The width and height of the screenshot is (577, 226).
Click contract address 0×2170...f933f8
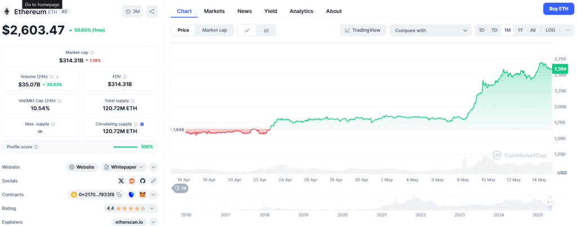click(x=97, y=195)
